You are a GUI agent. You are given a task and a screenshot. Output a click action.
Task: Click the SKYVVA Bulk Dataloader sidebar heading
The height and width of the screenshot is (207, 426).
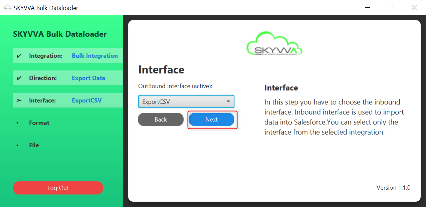pyautogui.click(x=60, y=34)
